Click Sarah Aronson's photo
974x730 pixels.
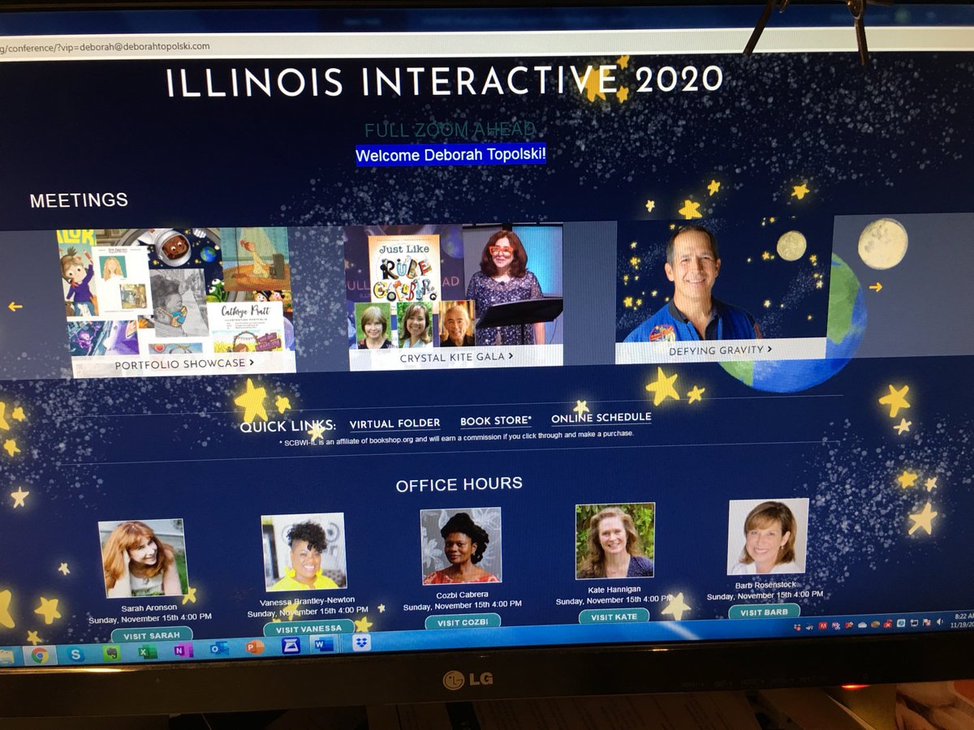coord(143,558)
